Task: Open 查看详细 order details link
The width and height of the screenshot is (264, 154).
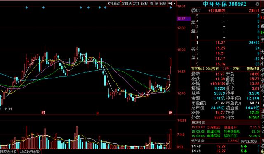Action: (253, 69)
